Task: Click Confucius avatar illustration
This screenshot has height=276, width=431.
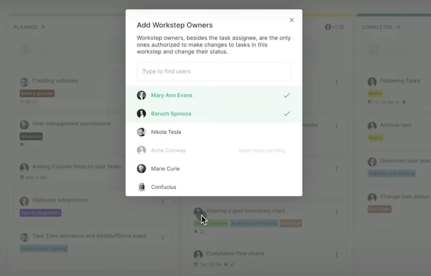Action: [x=141, y=187]
